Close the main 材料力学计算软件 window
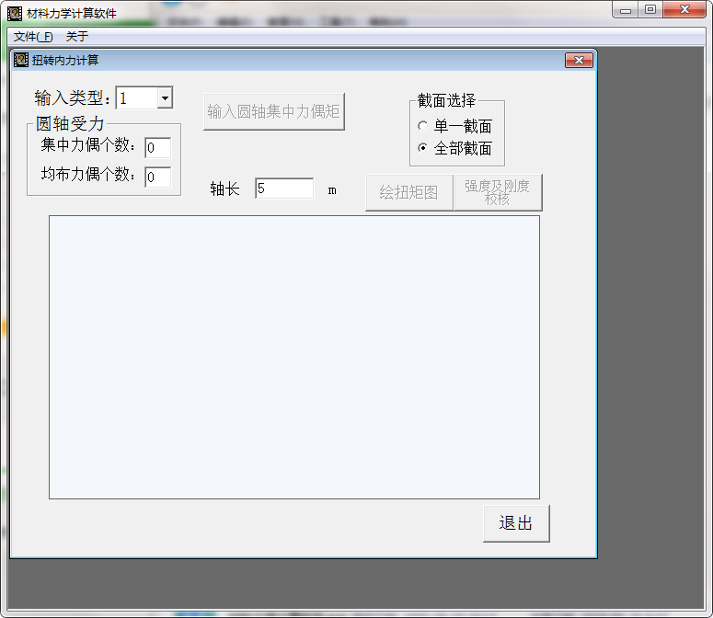This screenshot has width=713, height=618. pyautogui.click(x=685, y=10)
